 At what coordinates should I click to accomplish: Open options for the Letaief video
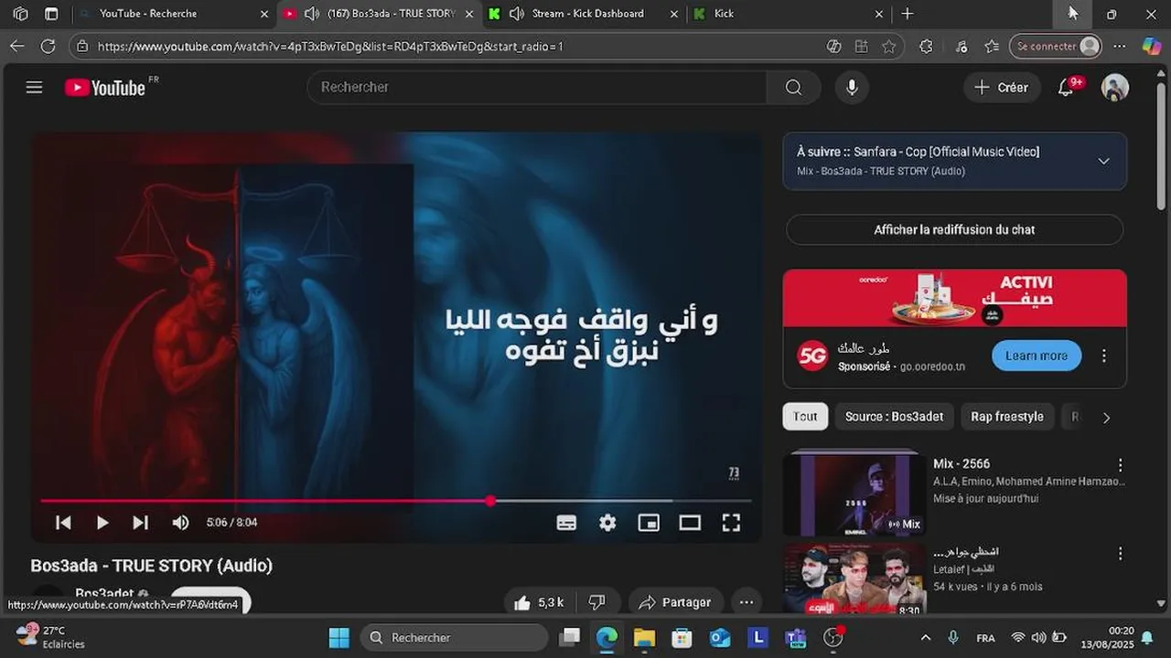[1120, 554]
